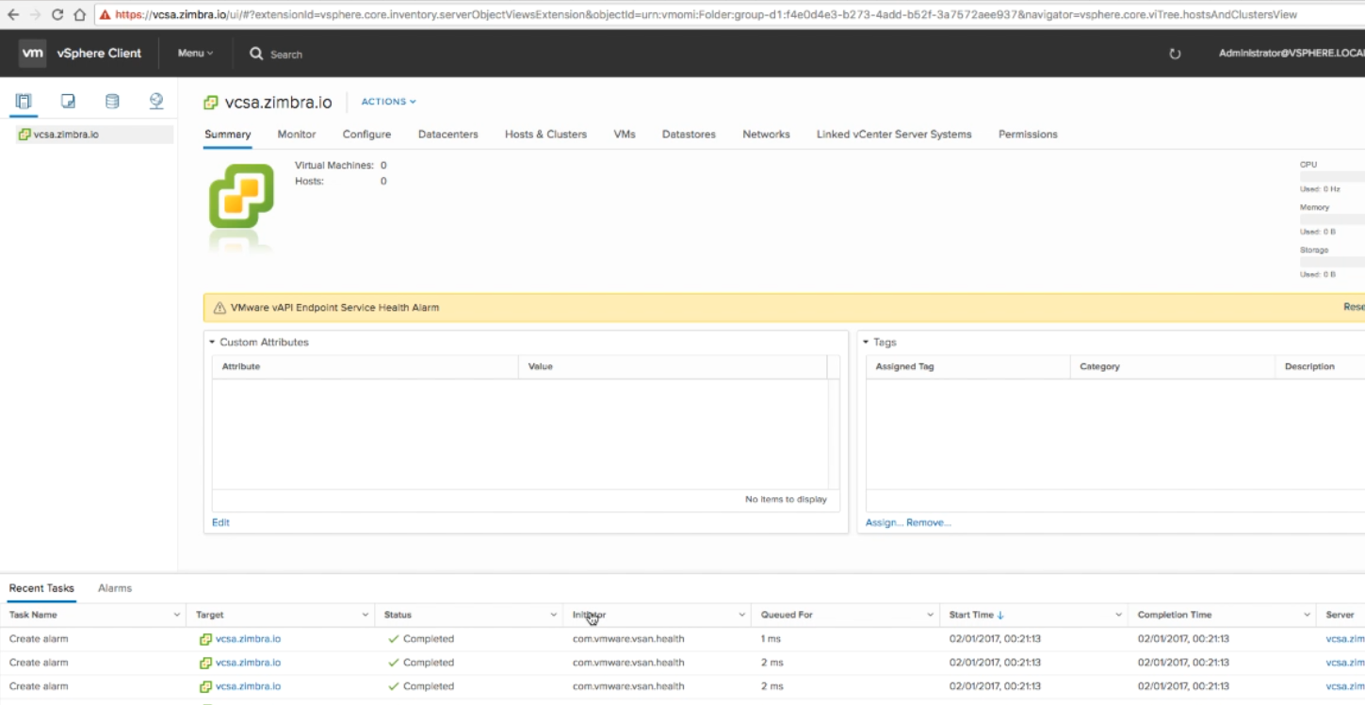Select the Recent Tasks tab
Viewport: 1365px width, 705px height.
coord(41,588)
